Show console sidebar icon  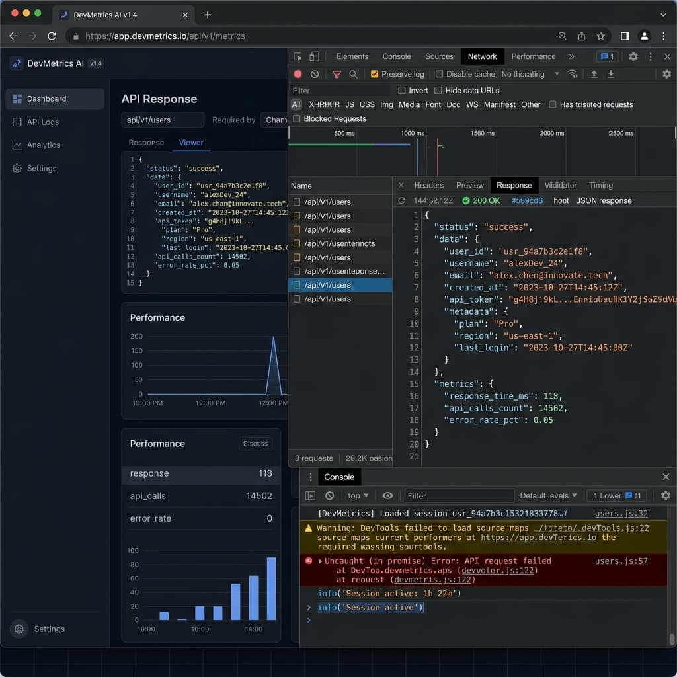coord(311,496)
